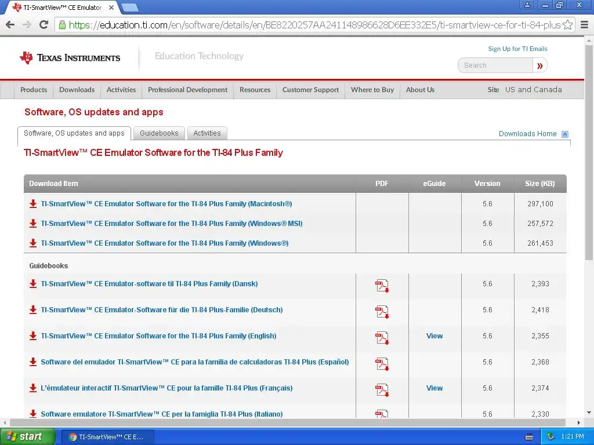Viewport: 594px width, 445px height.
Task: Download the Windows® emulator software link
Action: [x=164, y=243]
